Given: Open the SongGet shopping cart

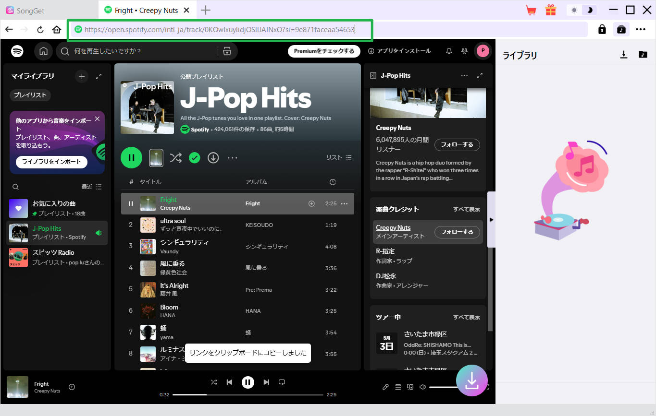Looking at the screenshot, I should pyautogui.click(x=531, y=10).
